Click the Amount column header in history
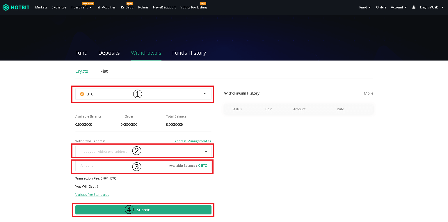This screenshot has height=222, width=448. point(299,109)
